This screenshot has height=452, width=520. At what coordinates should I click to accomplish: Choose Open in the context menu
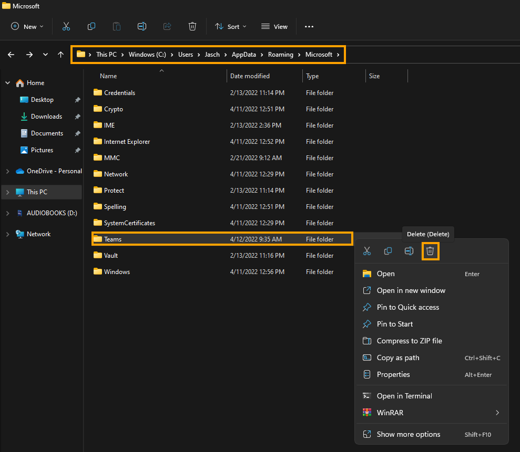point(432,274)
